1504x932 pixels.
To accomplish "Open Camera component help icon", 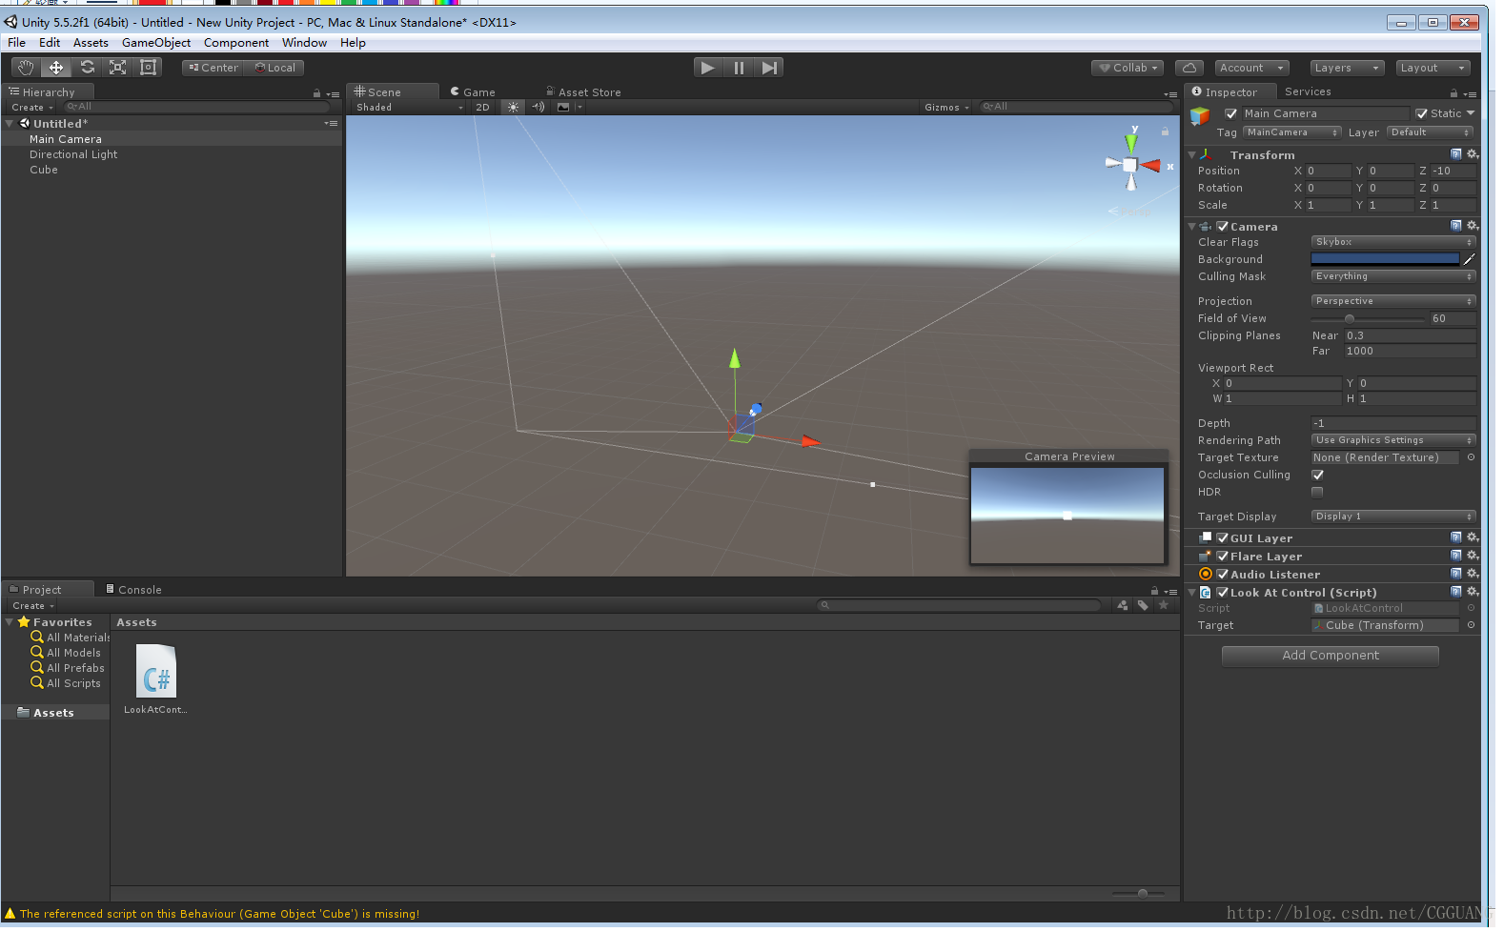I will (1456, 226).
